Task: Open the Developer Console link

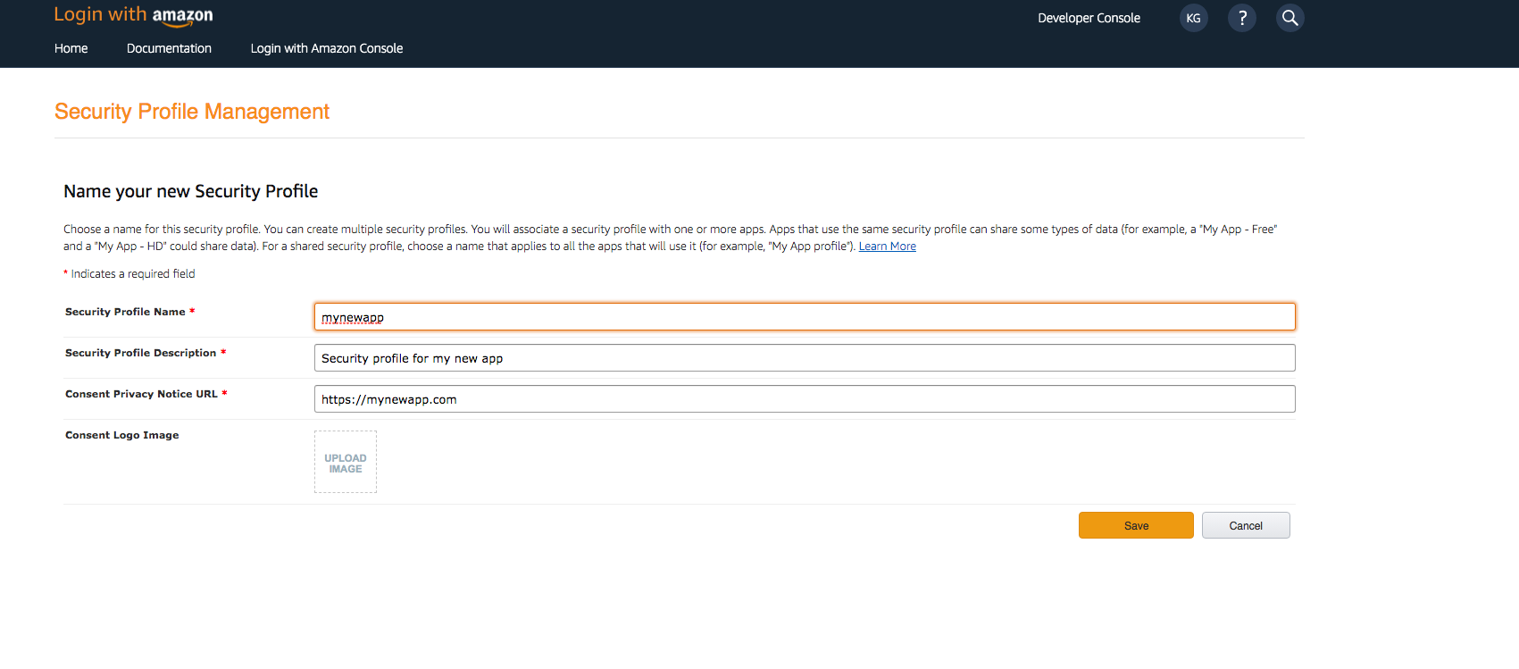Action: [1089, 18]
